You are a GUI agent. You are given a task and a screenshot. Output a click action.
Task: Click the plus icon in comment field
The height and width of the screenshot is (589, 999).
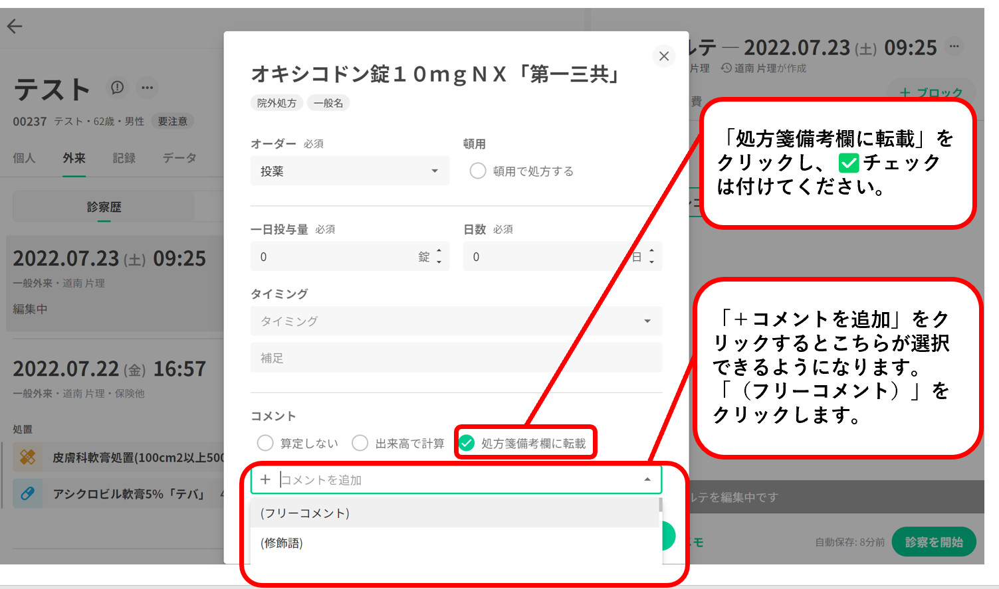(x=265, y=479)
